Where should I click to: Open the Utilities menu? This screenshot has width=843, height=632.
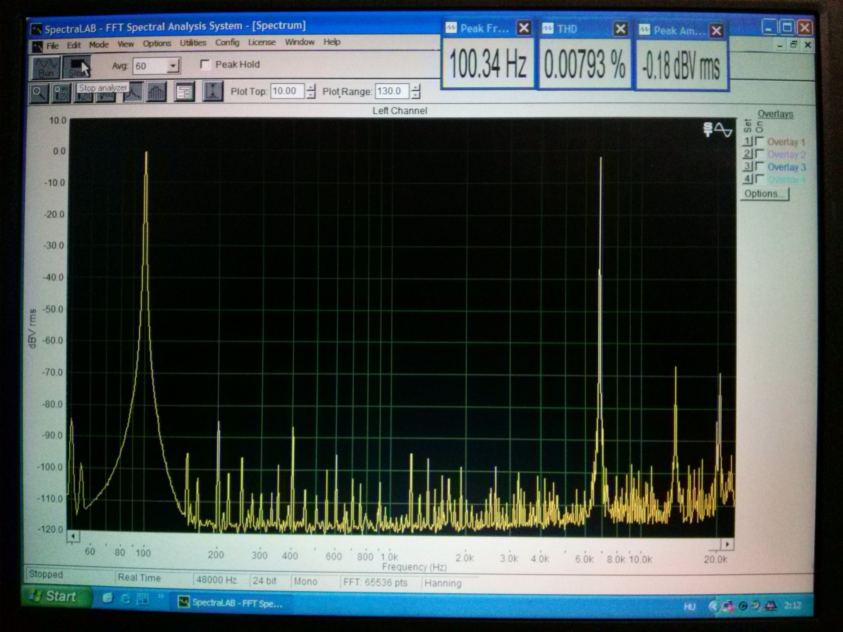pyautogui.click(x=193, y=43)
